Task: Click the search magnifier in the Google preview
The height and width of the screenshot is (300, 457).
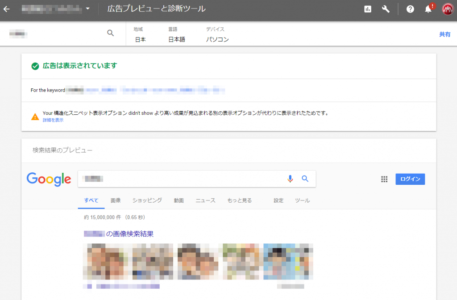Action: 305,179
